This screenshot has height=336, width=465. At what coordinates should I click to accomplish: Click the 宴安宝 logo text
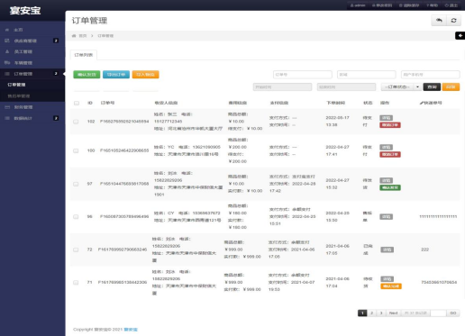[x=25, y=11]
